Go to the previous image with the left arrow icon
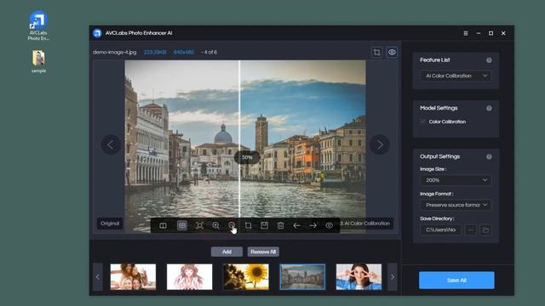The width and height of the screenshot is (545, 306). 296,225
